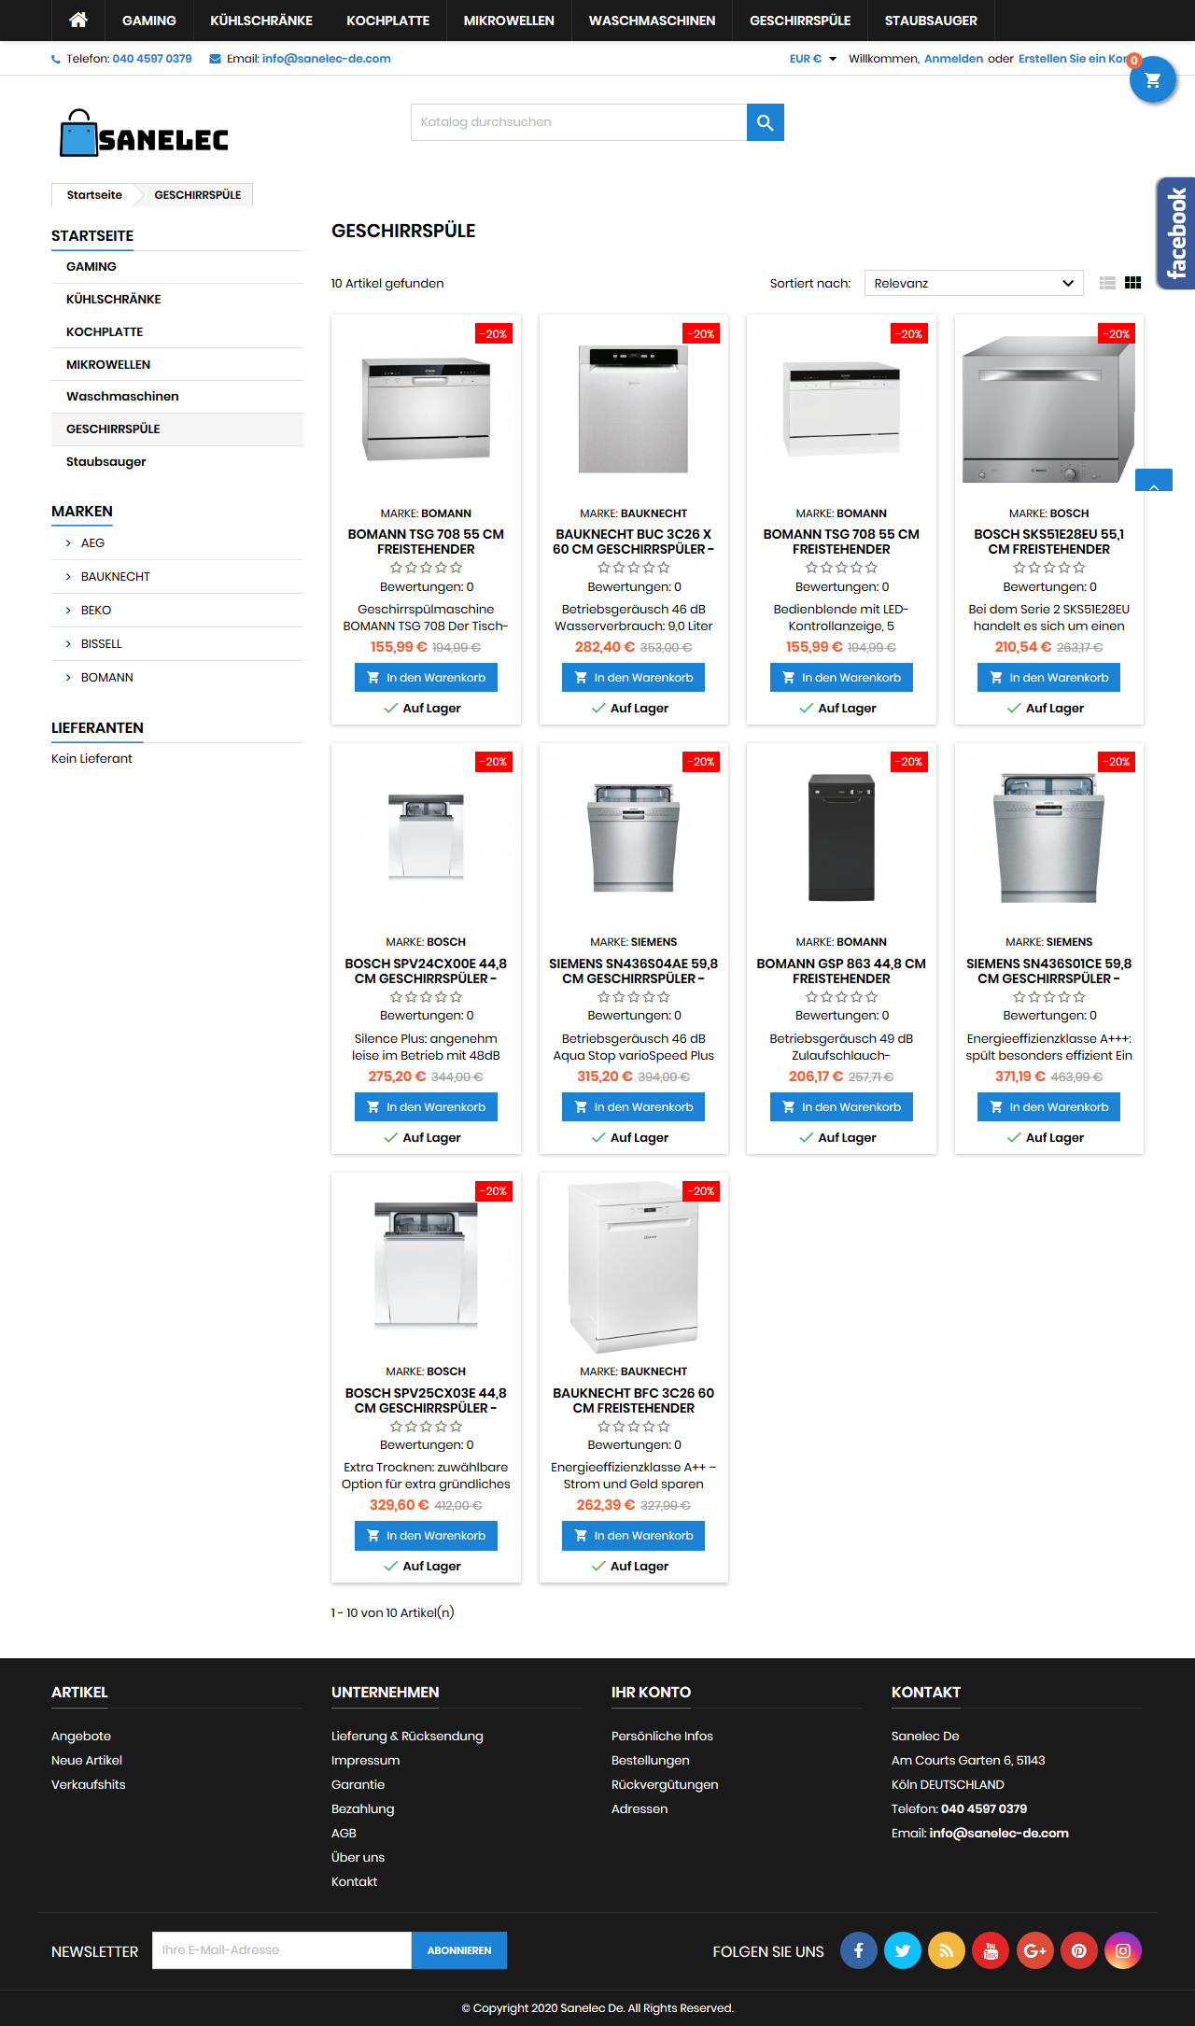Add Siemens SN436S01CE to cart
Viewport: 1195px width, 2026px height.
point(1048,1107)
